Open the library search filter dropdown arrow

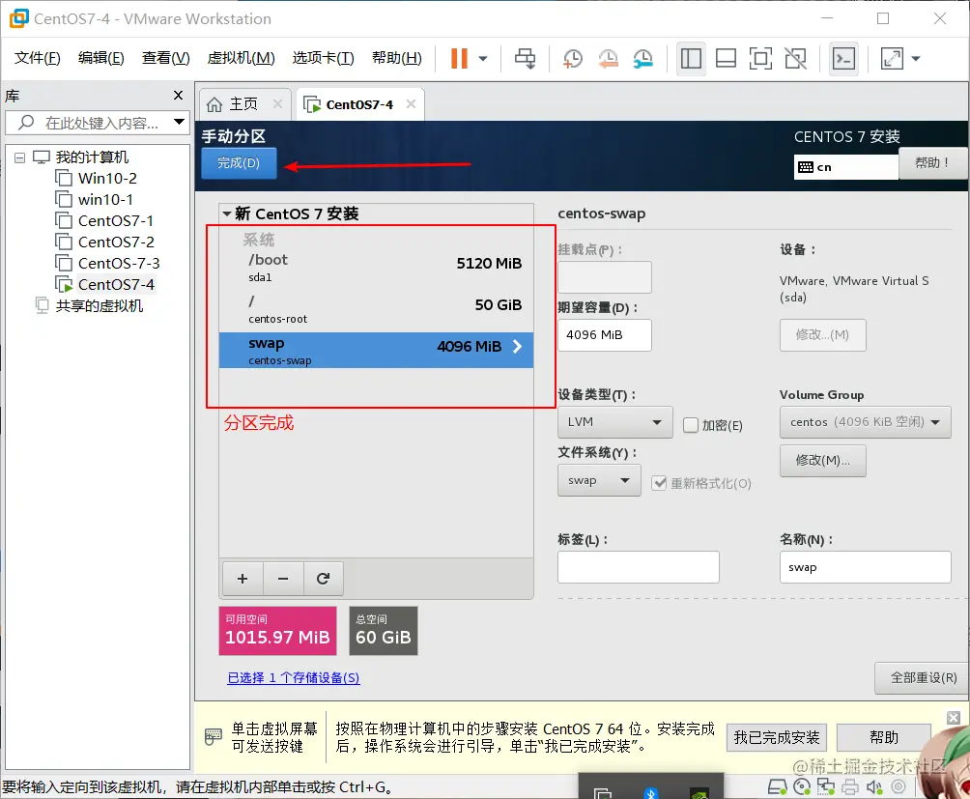click(180, 122)
